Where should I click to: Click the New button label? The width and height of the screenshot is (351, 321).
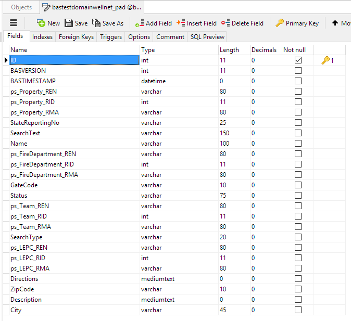coord(54,23)
